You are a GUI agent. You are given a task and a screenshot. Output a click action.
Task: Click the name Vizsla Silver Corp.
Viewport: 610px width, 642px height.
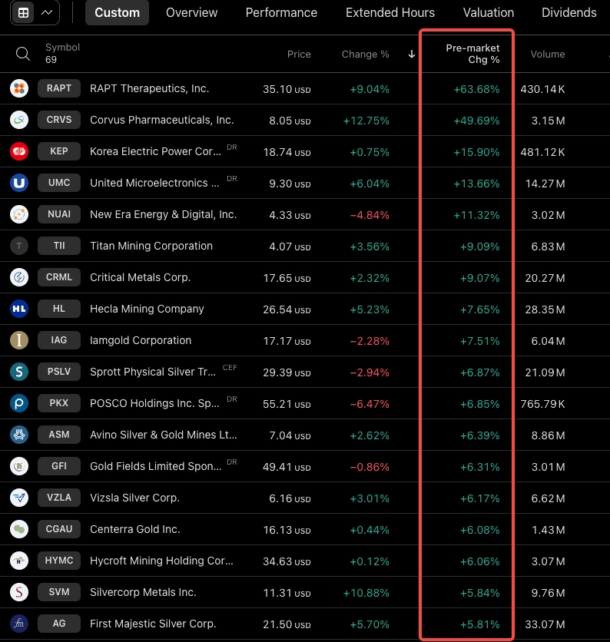pyautogui.click(x=134, y=498)
